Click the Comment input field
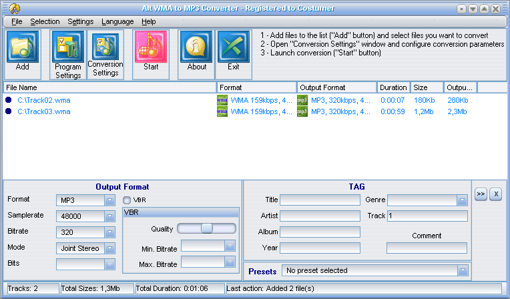 coord(427,248)
